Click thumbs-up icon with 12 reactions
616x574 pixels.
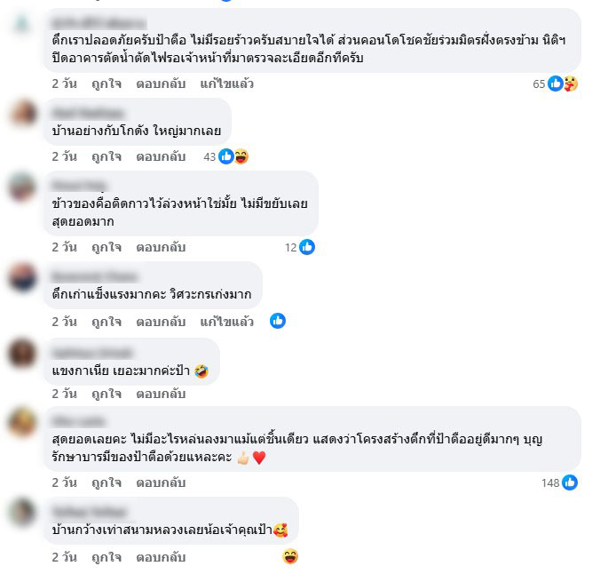point(307,247)
